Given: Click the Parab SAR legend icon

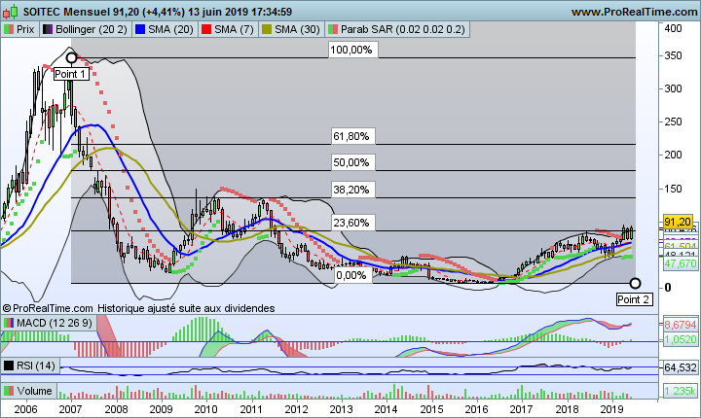Looking at the screenshot, I should [335, 30].
